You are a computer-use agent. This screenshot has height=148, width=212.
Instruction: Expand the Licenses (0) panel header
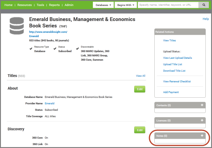tap(180, 120)
